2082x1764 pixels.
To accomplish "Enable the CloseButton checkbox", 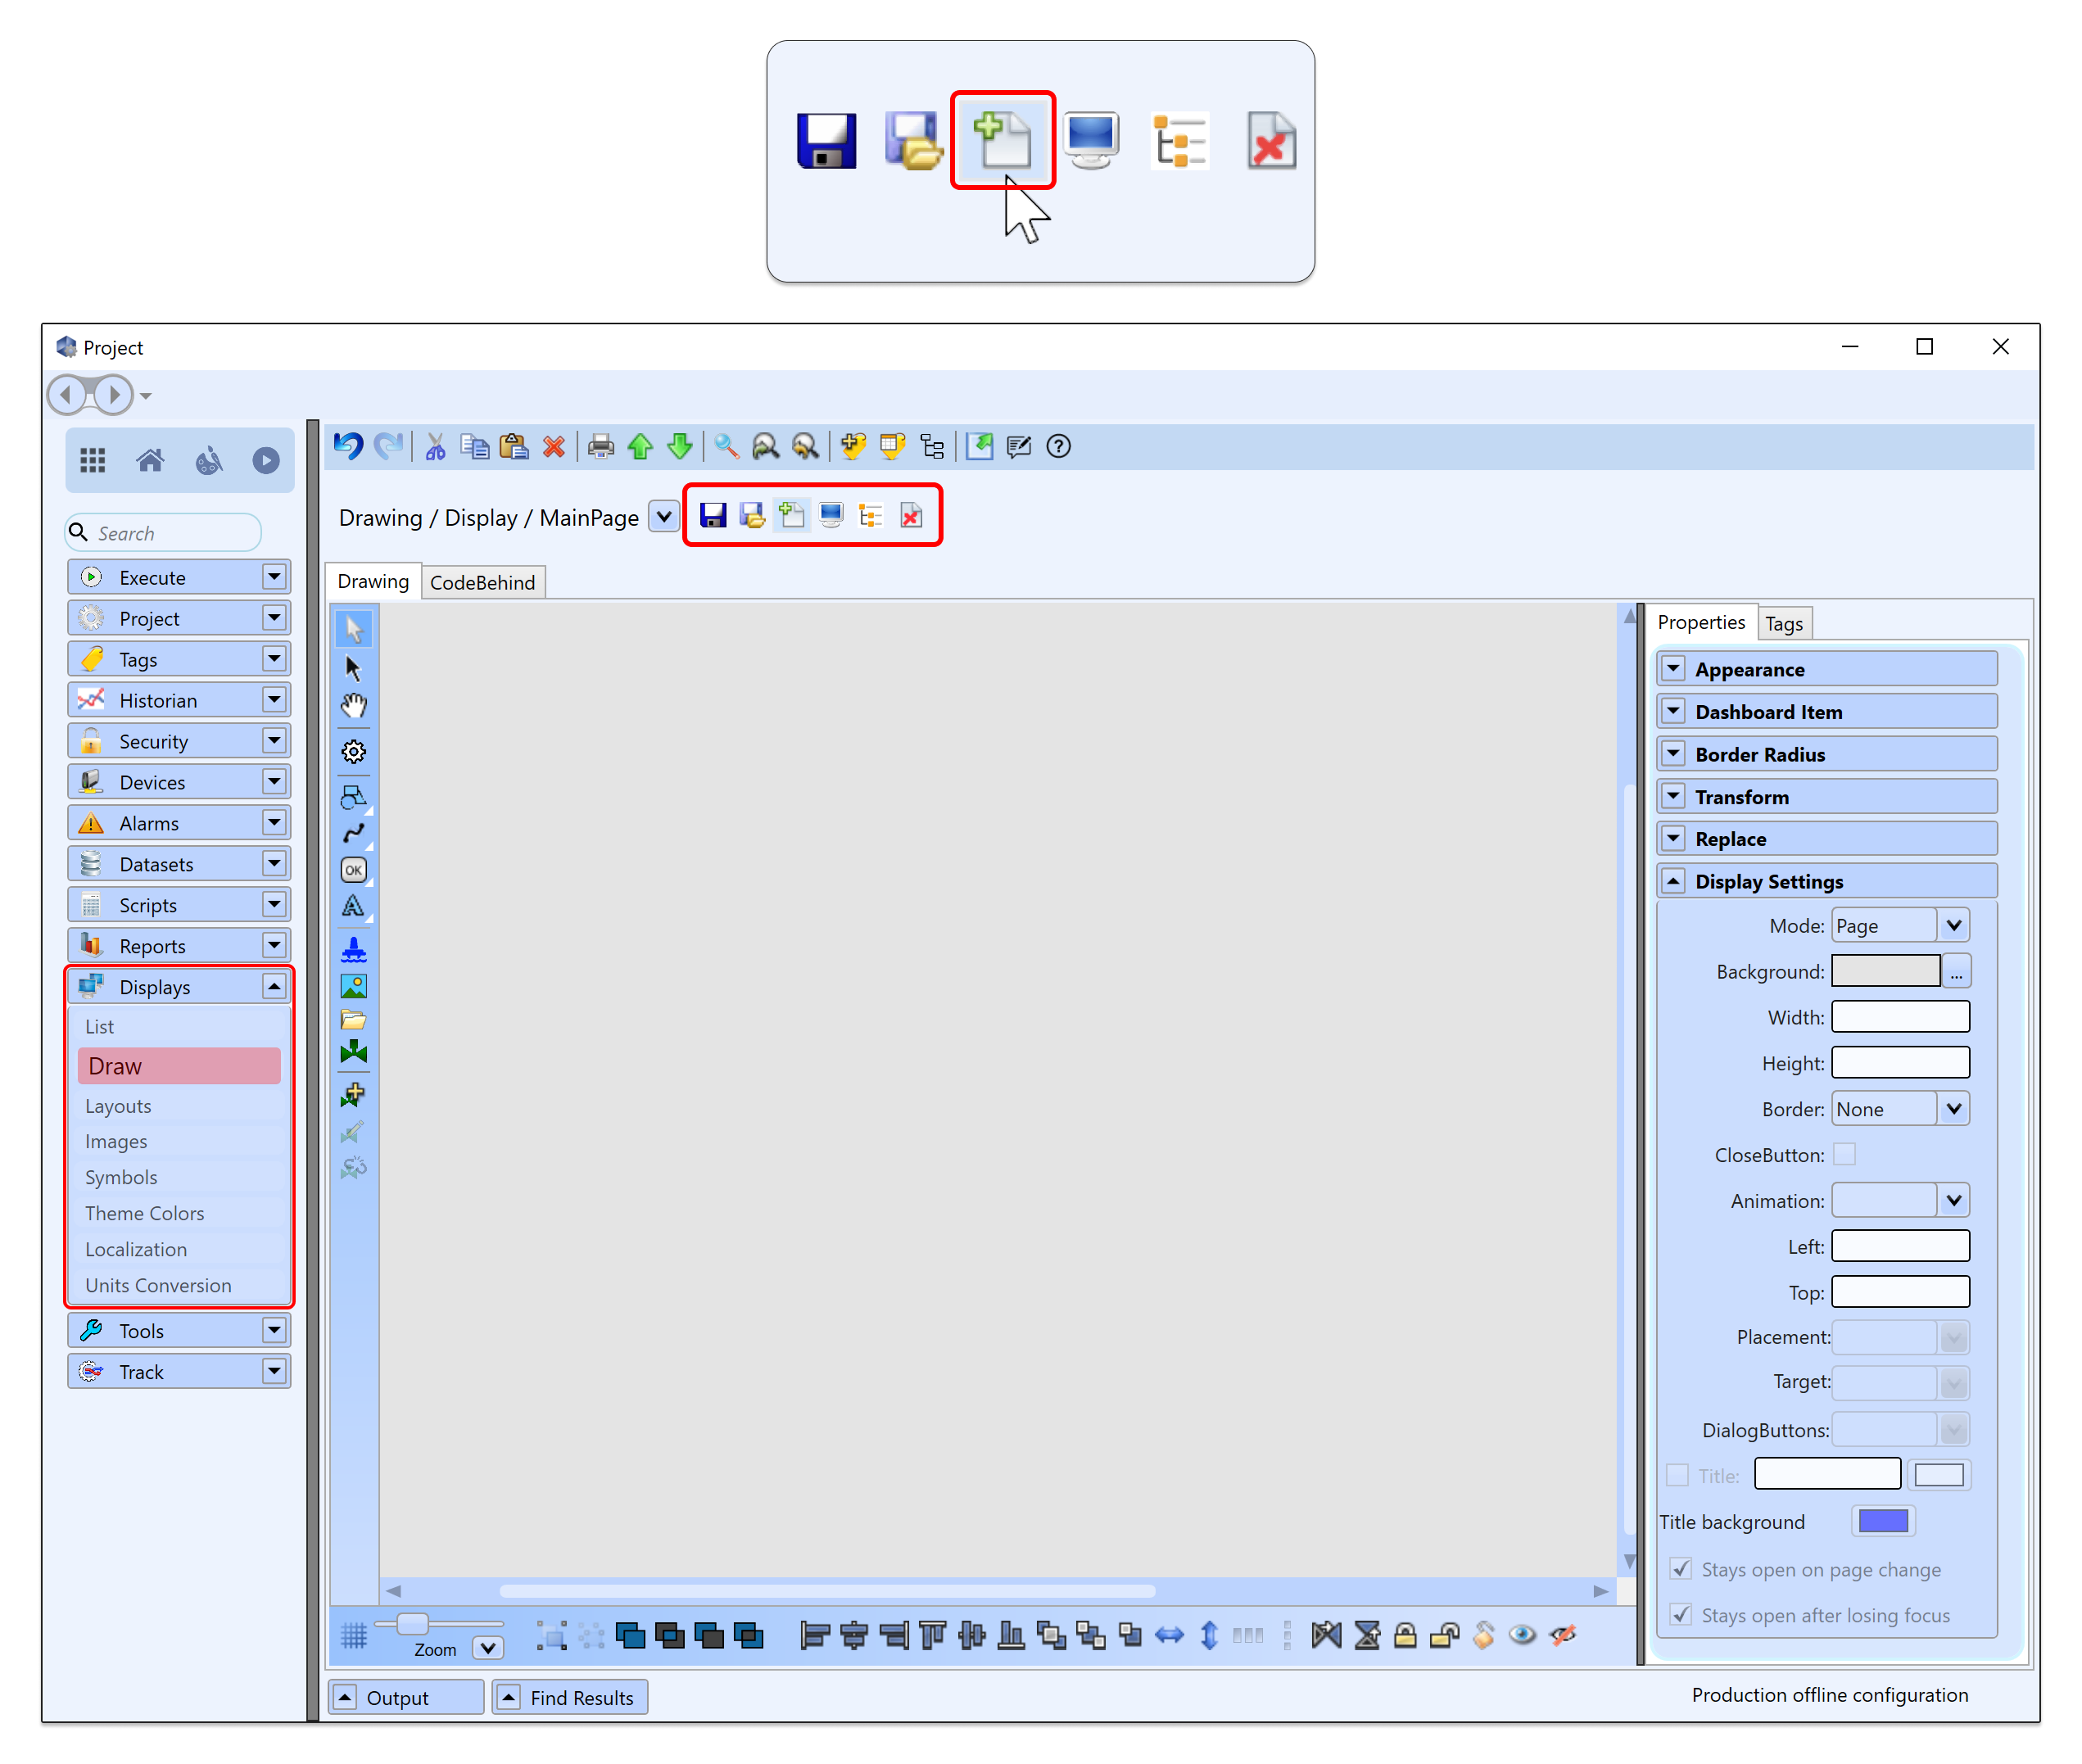I will (x=1844, y=1154).
